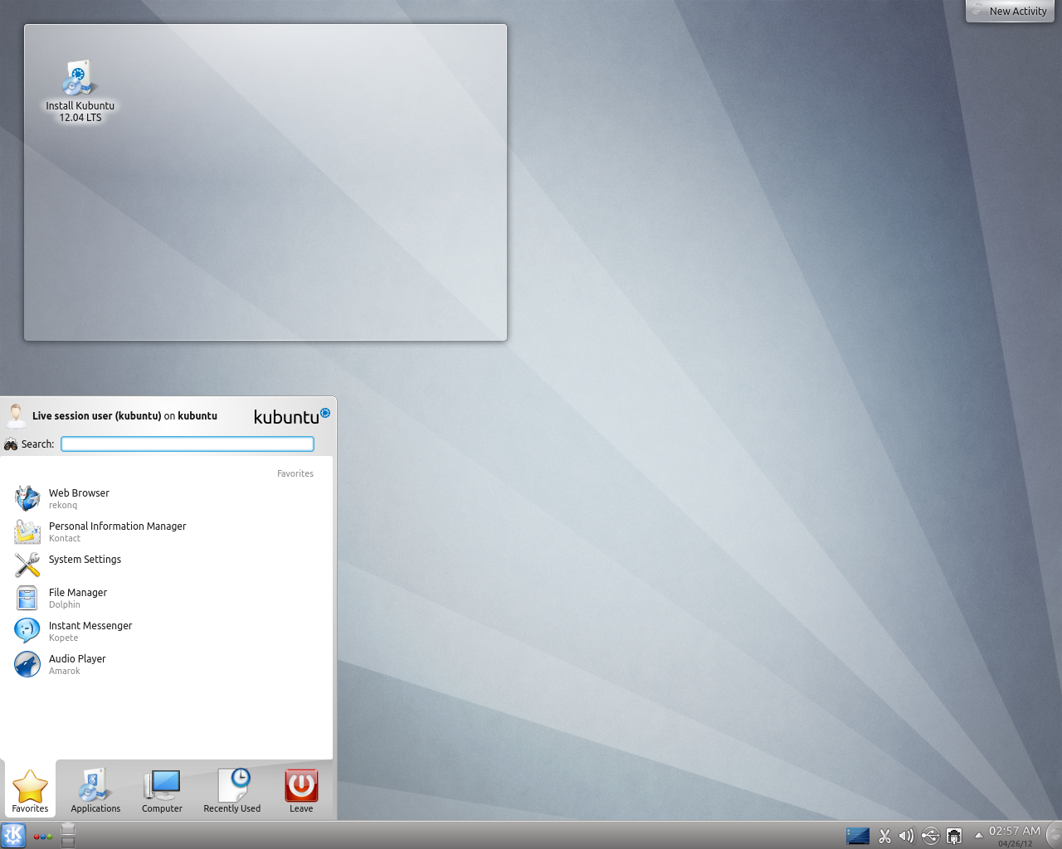Click the digital clock showing 02:57 AM
This screenshot has height=849, width=1062.
[x=1014, y=831]
